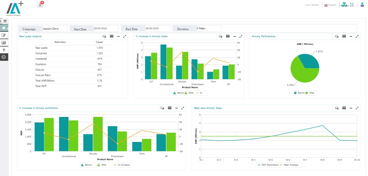The width and height of the screenshot is (368, 176).
Task: Click the Campaign field showing Annuity Drive
Action: (55, 28)
